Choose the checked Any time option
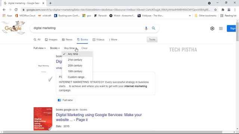 [77, 54]
